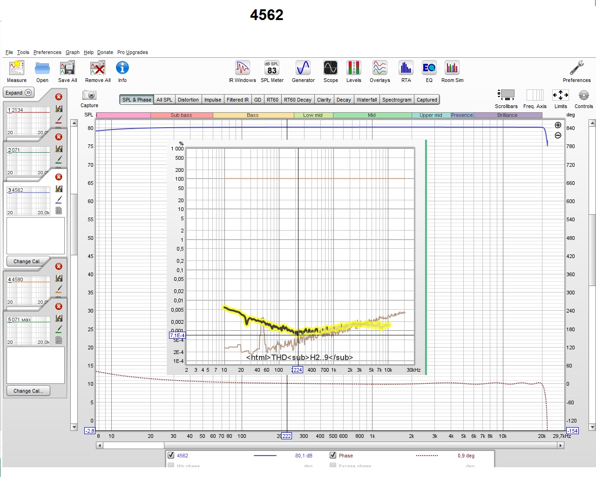Open the graph Limits icon

point(561,95)
